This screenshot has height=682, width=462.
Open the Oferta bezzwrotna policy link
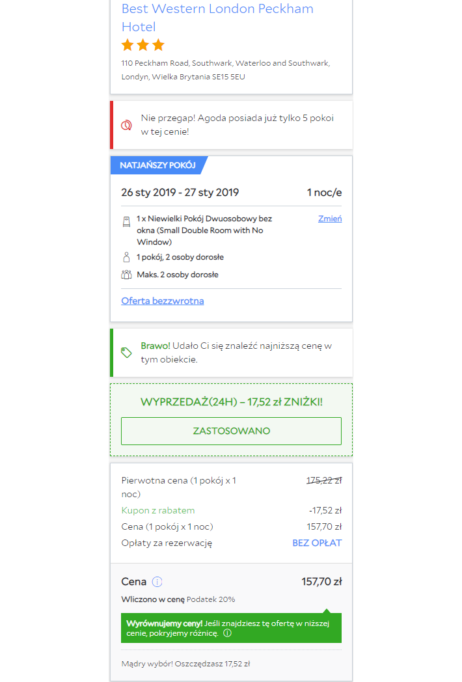click(163, 301)
